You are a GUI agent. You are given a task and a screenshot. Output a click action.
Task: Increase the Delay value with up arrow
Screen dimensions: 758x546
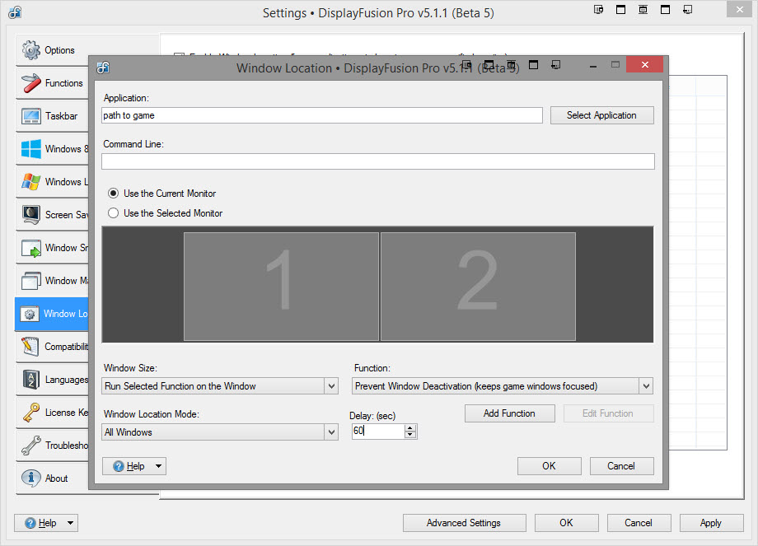(x=410, y=427)
